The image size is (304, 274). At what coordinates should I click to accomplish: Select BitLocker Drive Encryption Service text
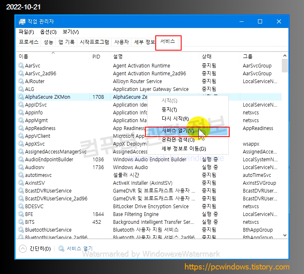point(151,207)
